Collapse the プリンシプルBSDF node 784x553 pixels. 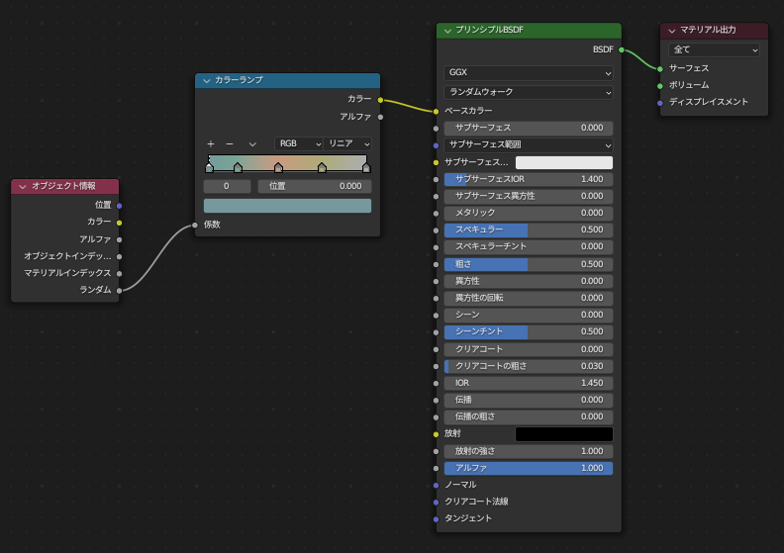point(447,31)
